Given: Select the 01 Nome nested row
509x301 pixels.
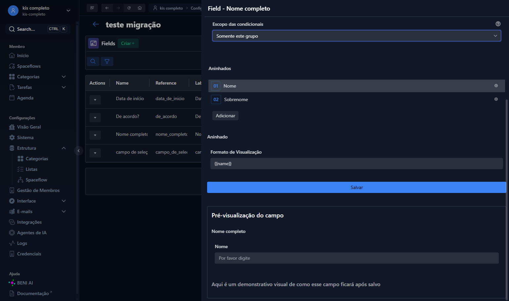Looking at the screenshot, I should (x=356, y=86).
